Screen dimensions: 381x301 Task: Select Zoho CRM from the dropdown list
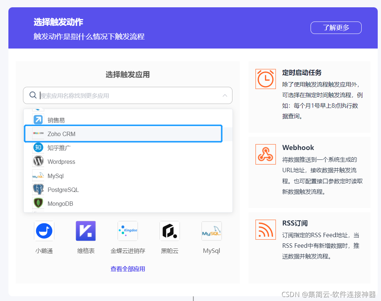[128, 134]
